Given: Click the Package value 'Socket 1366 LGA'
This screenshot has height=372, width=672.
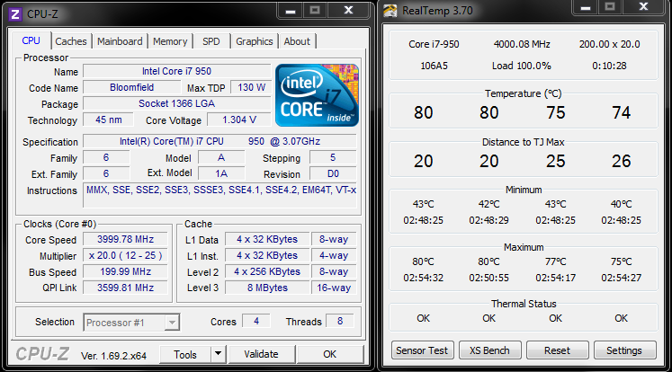Looking at the screenshot, I should click(177, 103).
